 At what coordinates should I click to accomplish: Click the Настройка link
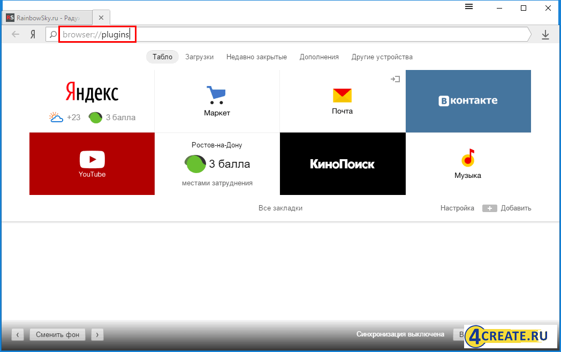click(x=457, y=208)
